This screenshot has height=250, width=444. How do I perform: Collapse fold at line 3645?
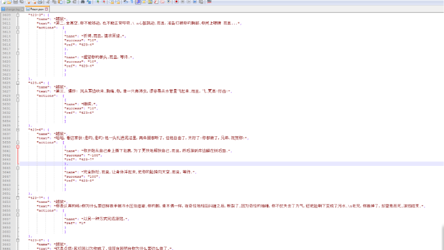pos(18,168)
